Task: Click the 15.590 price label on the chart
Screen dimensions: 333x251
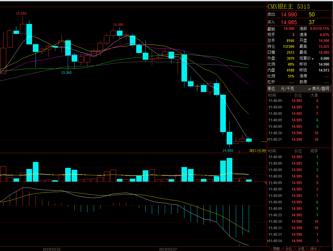Action: pyautogui.click(x=118, y=25)
